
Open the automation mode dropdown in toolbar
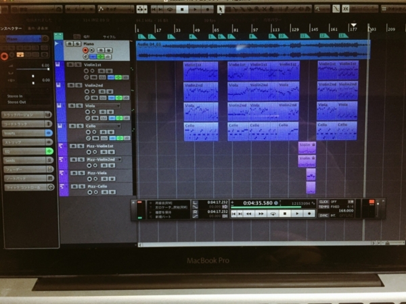[x=116, y=9]
